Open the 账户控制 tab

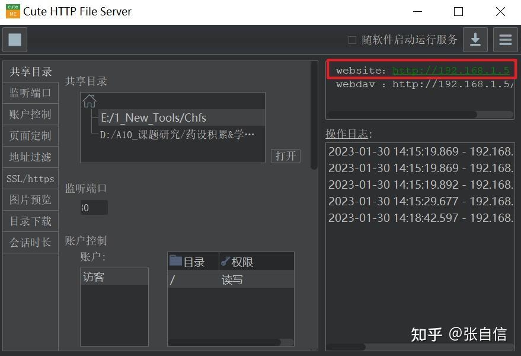pos(31,114)
